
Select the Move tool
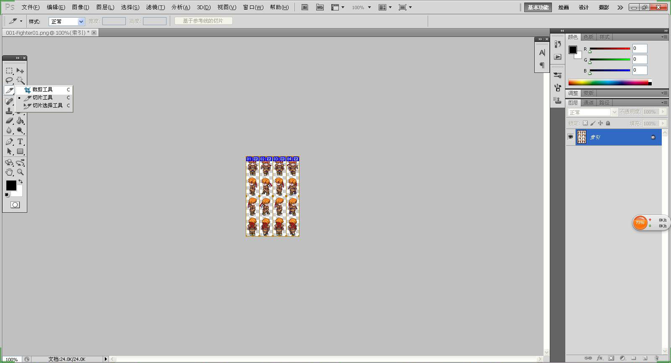(20, 71)
